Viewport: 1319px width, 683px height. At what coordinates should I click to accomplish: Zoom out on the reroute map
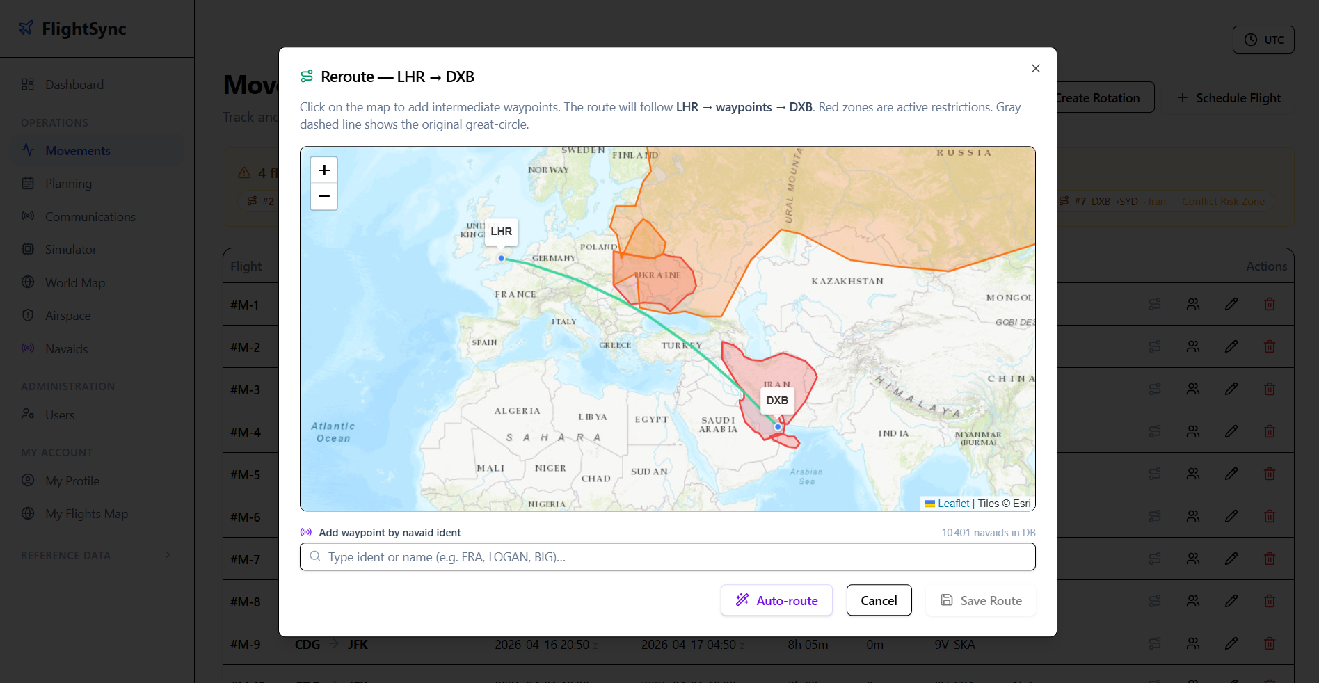[x=324, y=197]
